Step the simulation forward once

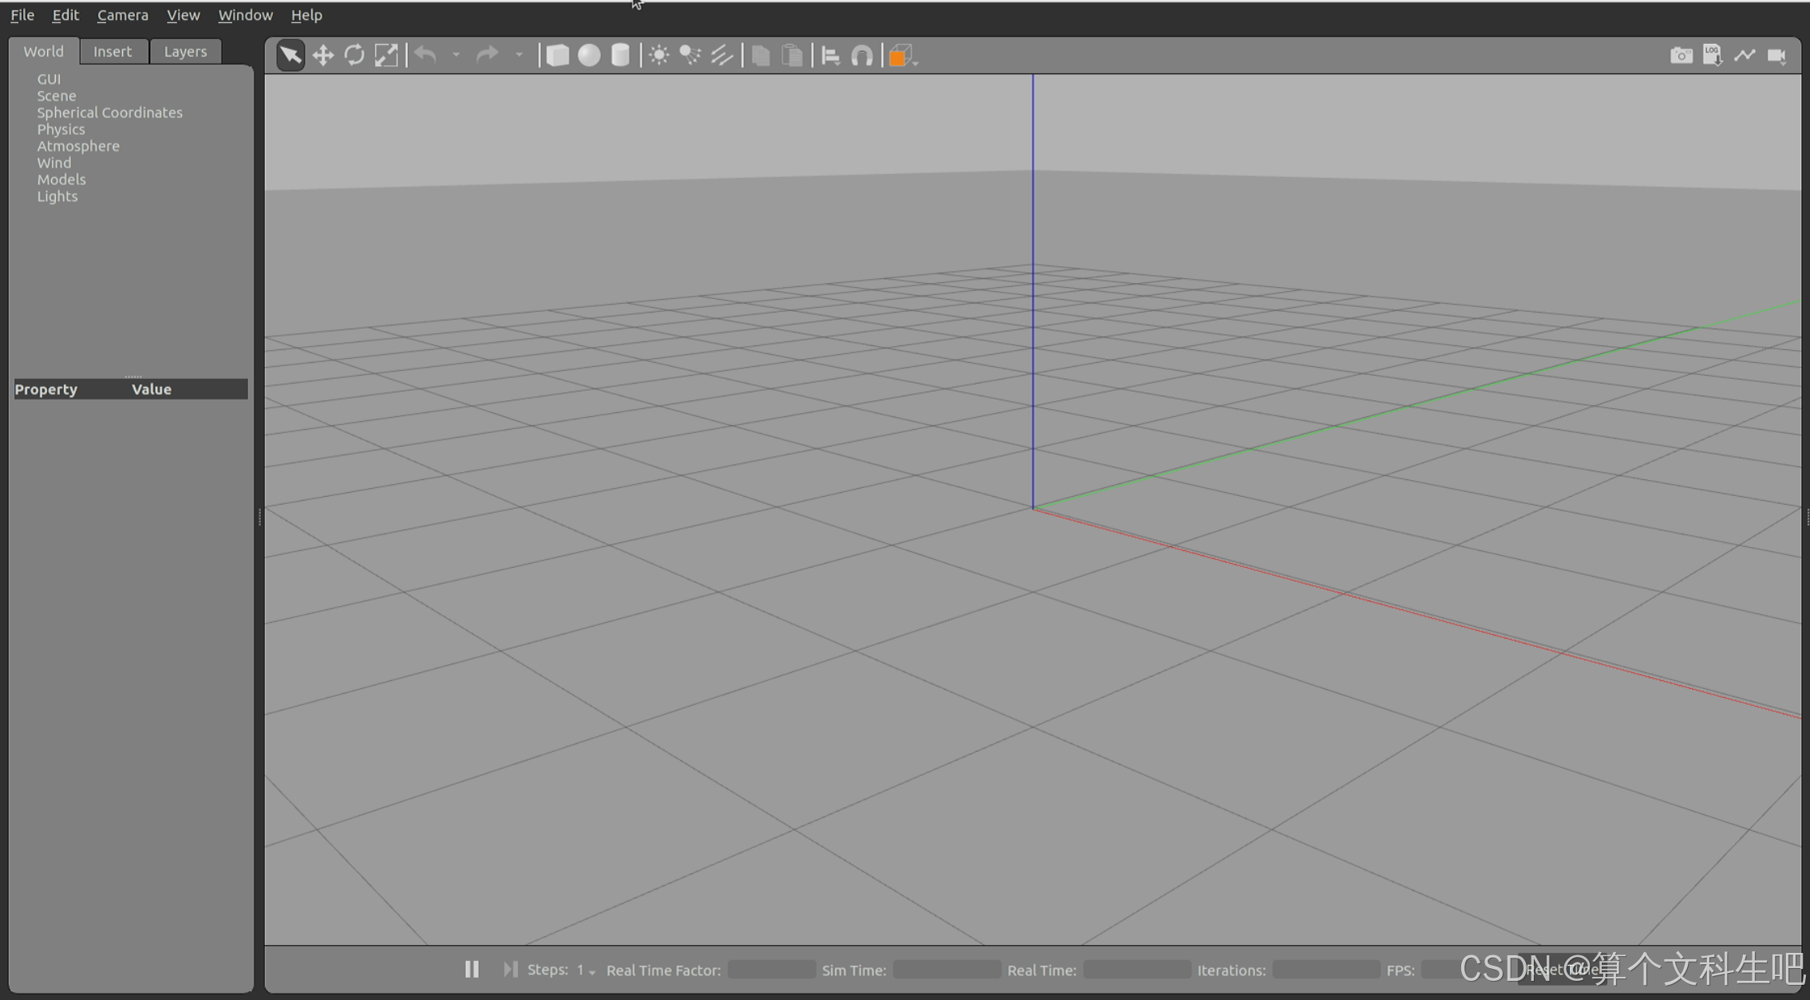[x=510, y=969]
